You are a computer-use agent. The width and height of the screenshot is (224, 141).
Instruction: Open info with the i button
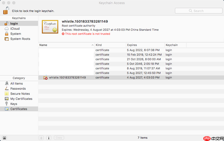pos(49,138)
